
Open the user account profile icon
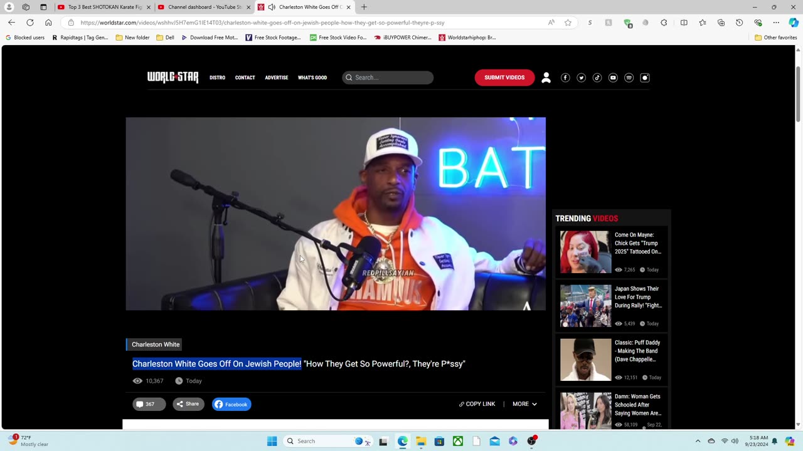point(546,78)
